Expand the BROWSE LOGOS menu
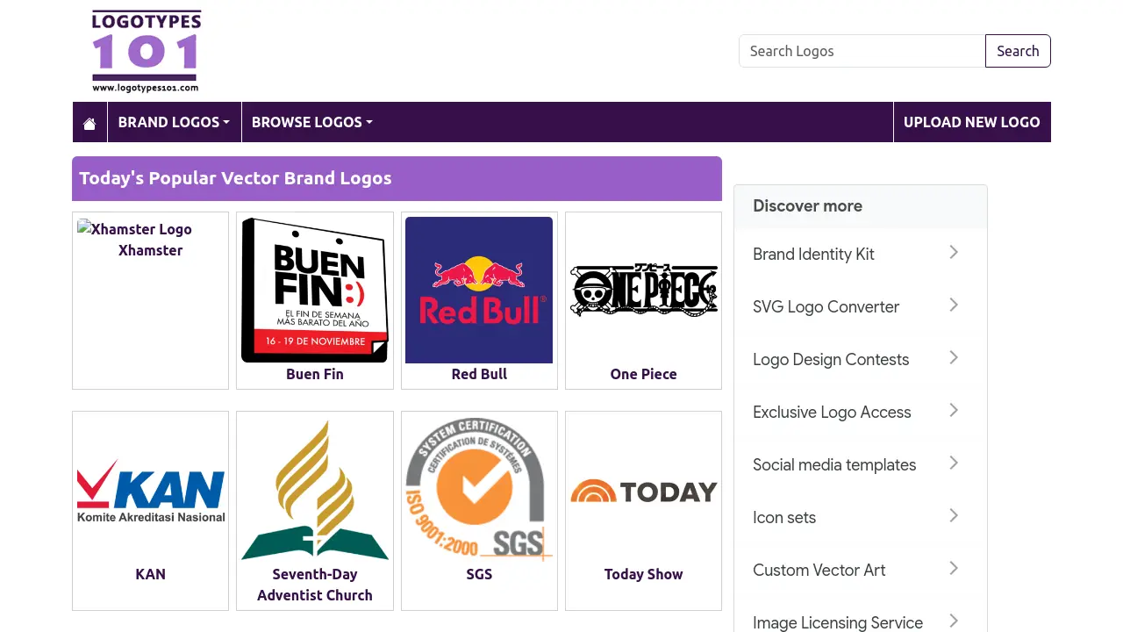 [311, 122]
